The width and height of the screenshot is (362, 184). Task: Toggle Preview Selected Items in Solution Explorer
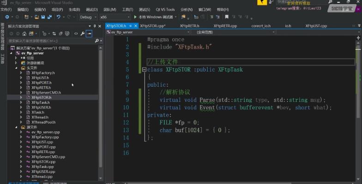click(x=89, y=34)
